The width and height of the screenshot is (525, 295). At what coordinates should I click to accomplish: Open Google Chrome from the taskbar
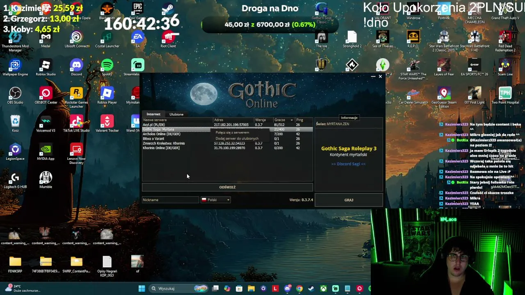point(299,288)
